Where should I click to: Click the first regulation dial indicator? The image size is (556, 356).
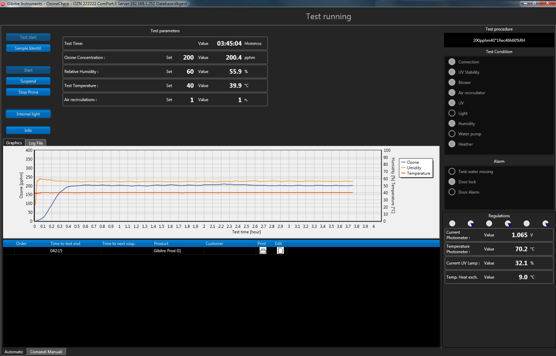pyautogui.click(x=452, y=224)
